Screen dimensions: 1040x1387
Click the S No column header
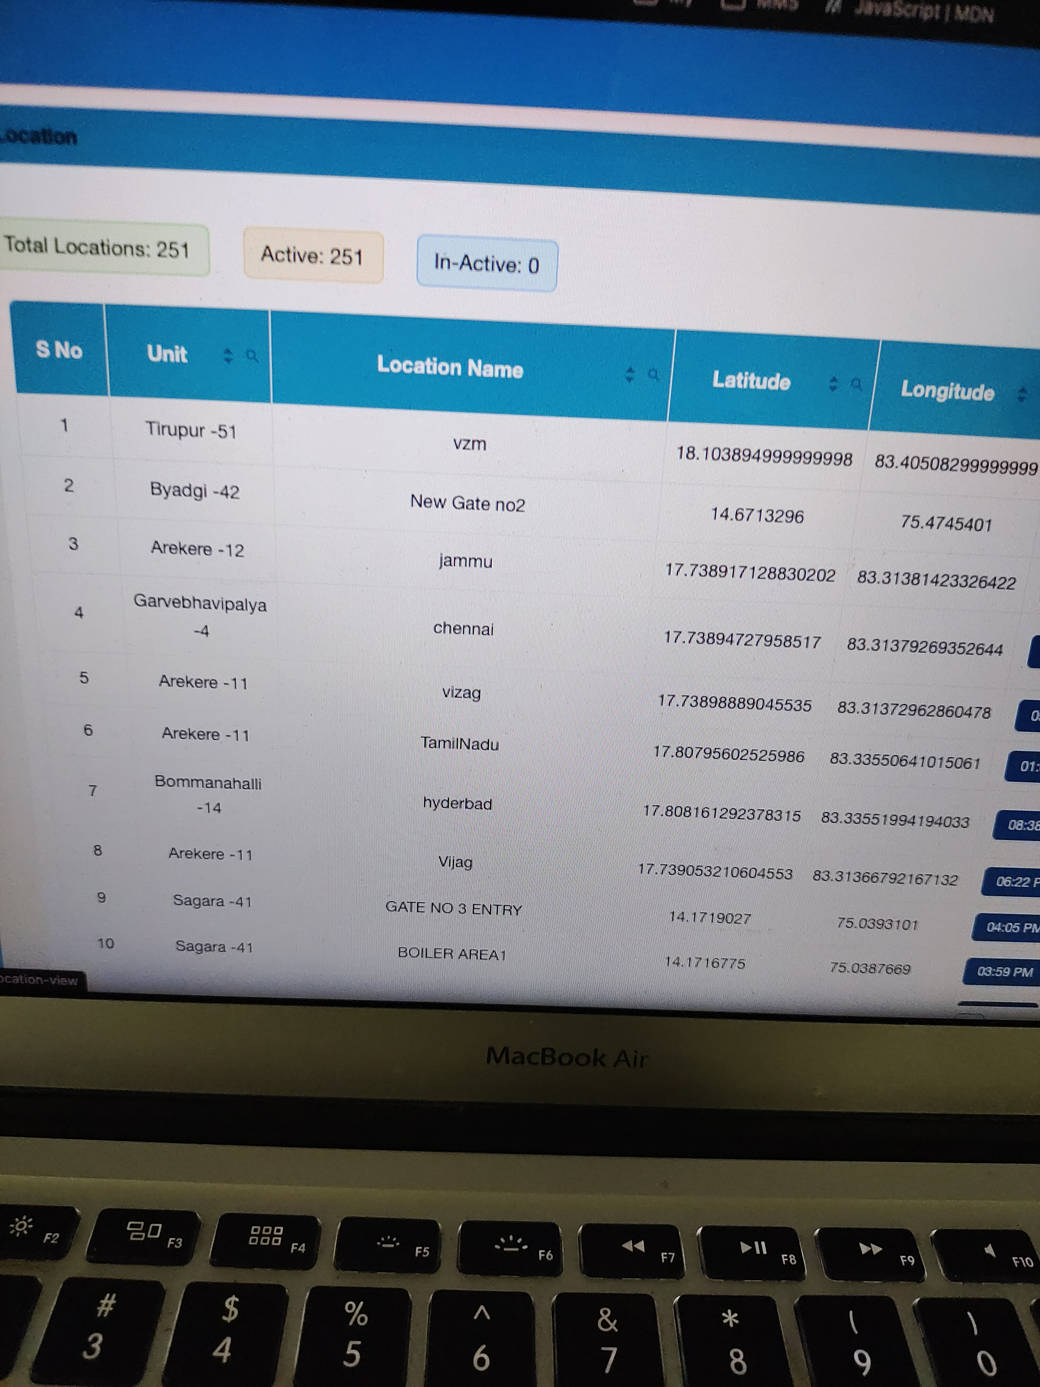59,349
